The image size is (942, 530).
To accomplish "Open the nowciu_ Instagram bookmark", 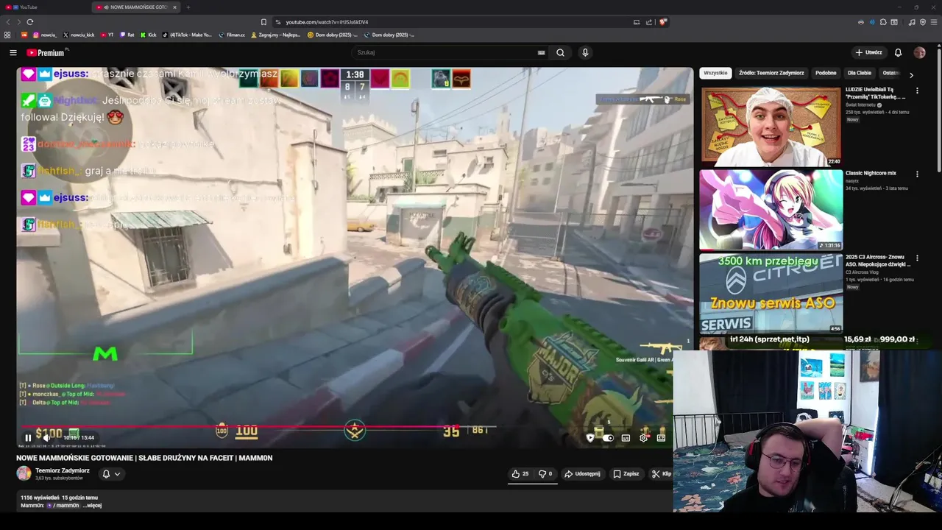I will click(45, 35).
